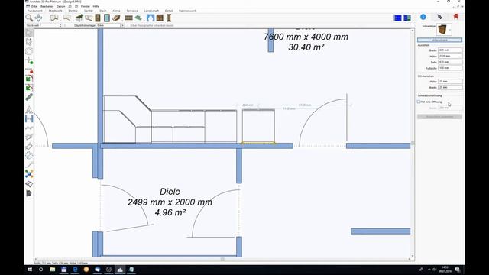Image resolution: width=489 pixels, height=275 pixels.
Task: Edit the Tiefe dimension field
Action: [450, 62]
